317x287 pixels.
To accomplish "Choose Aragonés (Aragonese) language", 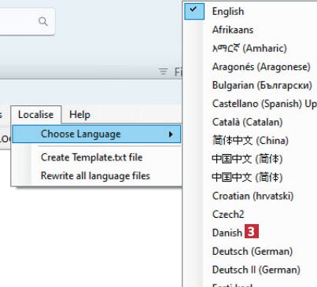I will (261, 67).
